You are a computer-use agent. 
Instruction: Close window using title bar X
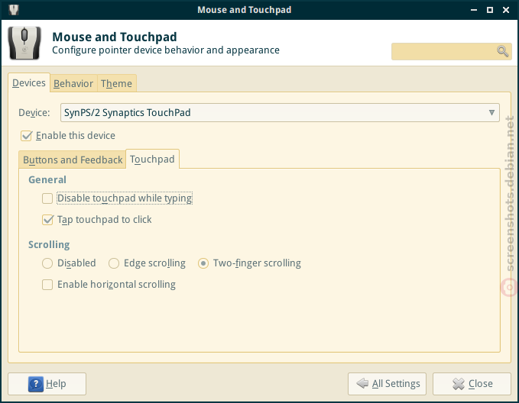(x=506, y=10)
